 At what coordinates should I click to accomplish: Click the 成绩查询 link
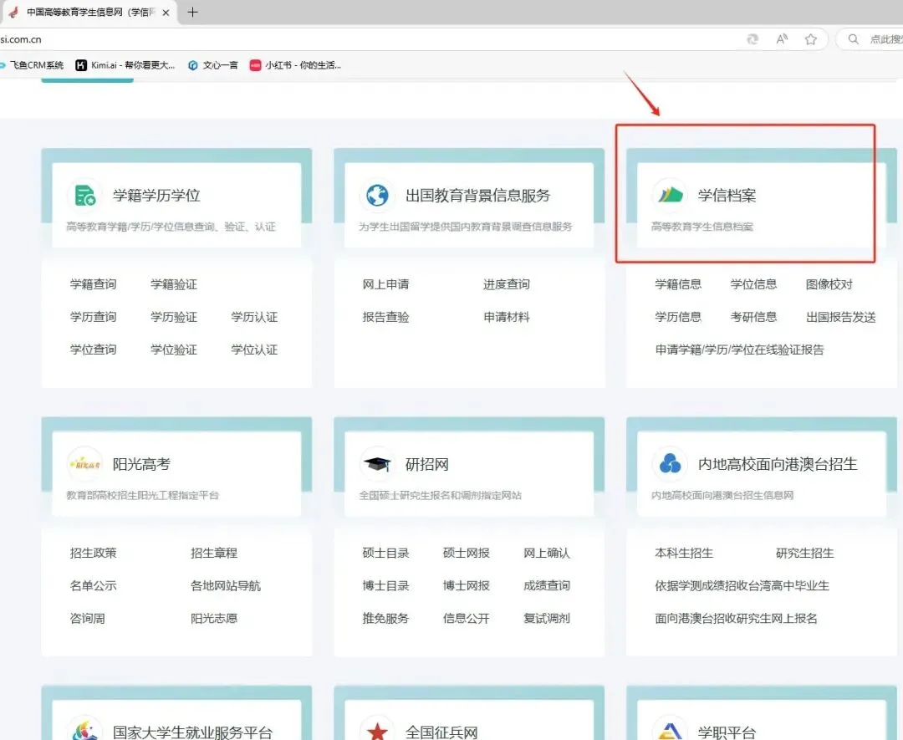547,585
